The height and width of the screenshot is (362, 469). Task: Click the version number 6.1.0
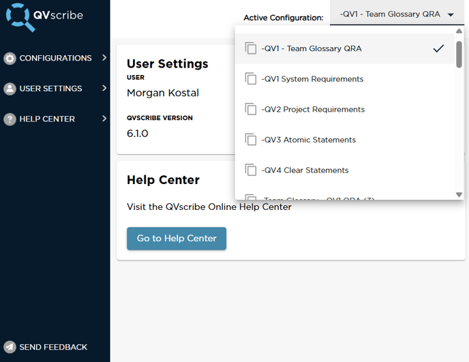pos(138,134)
